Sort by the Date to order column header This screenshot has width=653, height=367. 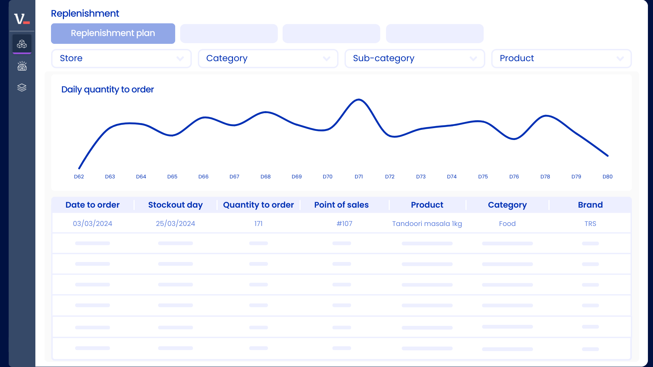[92, 205]
